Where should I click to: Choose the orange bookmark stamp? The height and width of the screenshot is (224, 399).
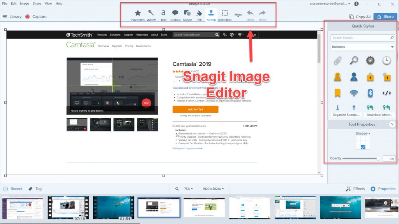coord(337,93)
